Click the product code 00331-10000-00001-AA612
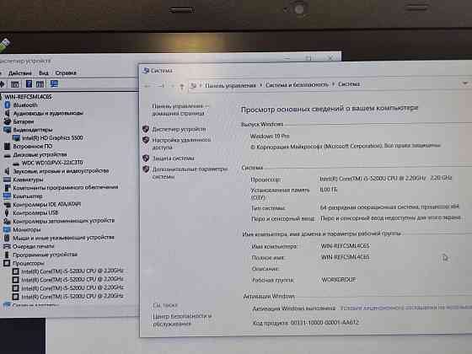The width and height of the screenshot is (472, 354). pyautogui.click(x=324, y=322)
